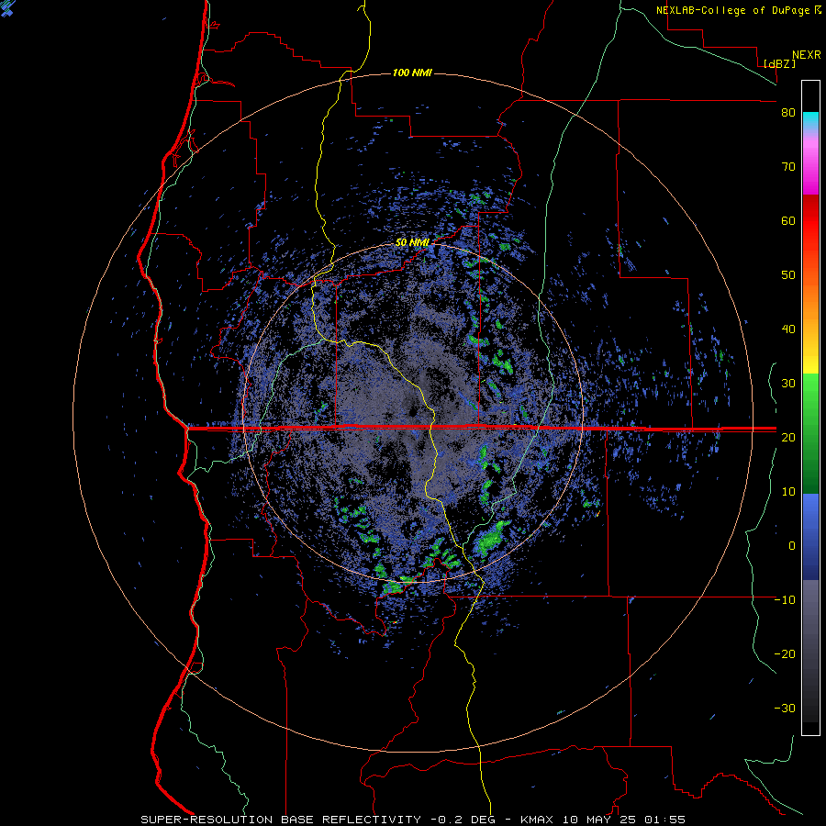Screen dimensions: 826x826
Task: Click the 40 value on the dBZ scale
Action: [x=788, y=329]
